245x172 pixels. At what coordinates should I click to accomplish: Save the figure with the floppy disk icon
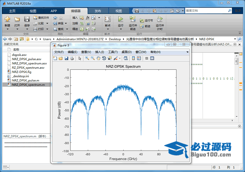pos(66,58)
